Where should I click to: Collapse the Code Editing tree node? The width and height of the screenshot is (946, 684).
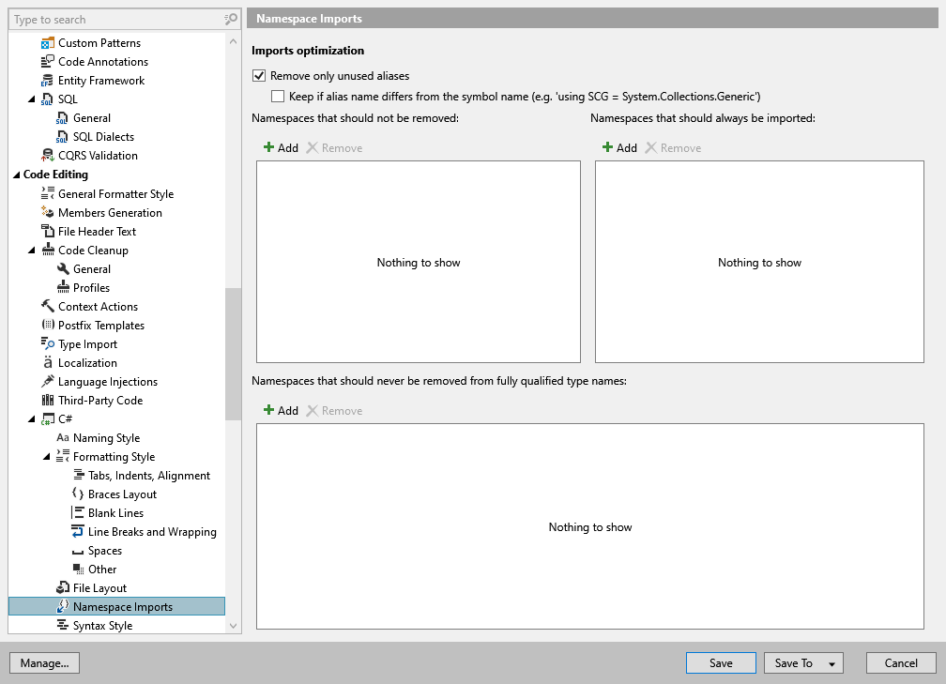[15, 175]
